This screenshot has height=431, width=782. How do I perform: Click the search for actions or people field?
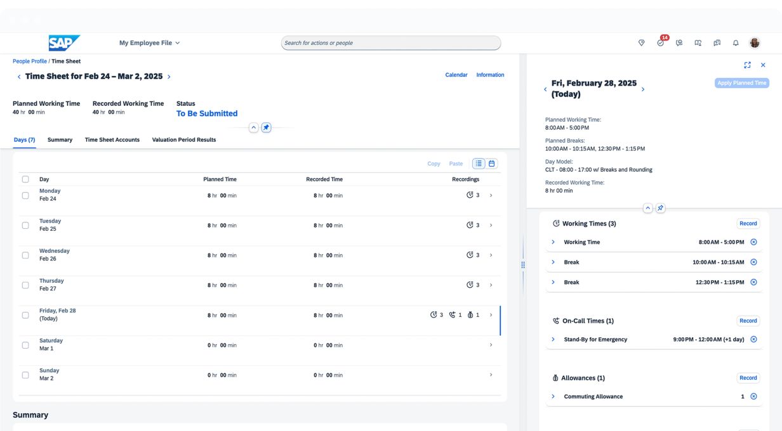[390, 43]
